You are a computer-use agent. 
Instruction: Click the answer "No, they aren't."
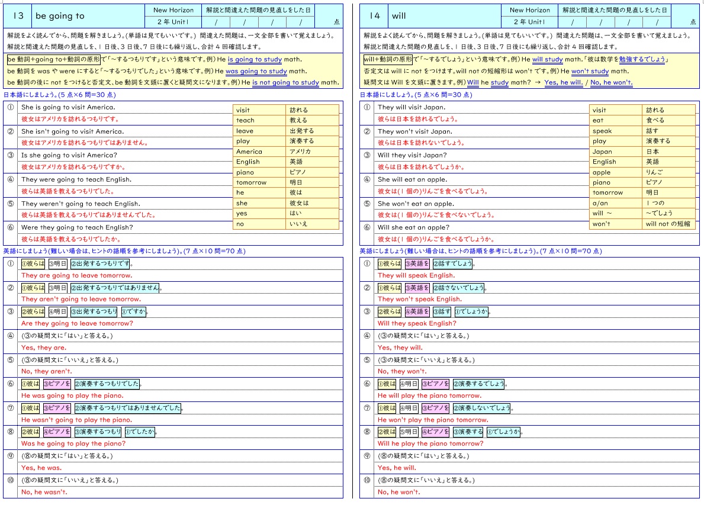click(x=47, y=372)
